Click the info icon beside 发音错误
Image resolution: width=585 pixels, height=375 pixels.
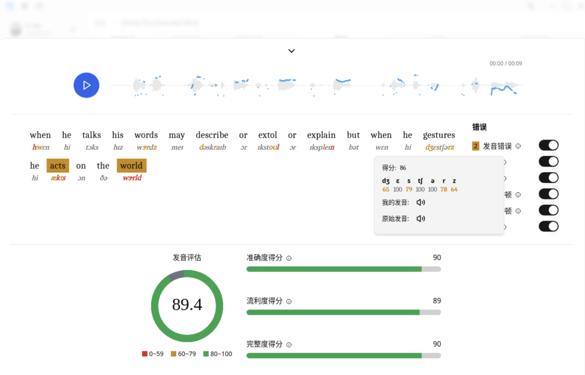coord(518,146)
